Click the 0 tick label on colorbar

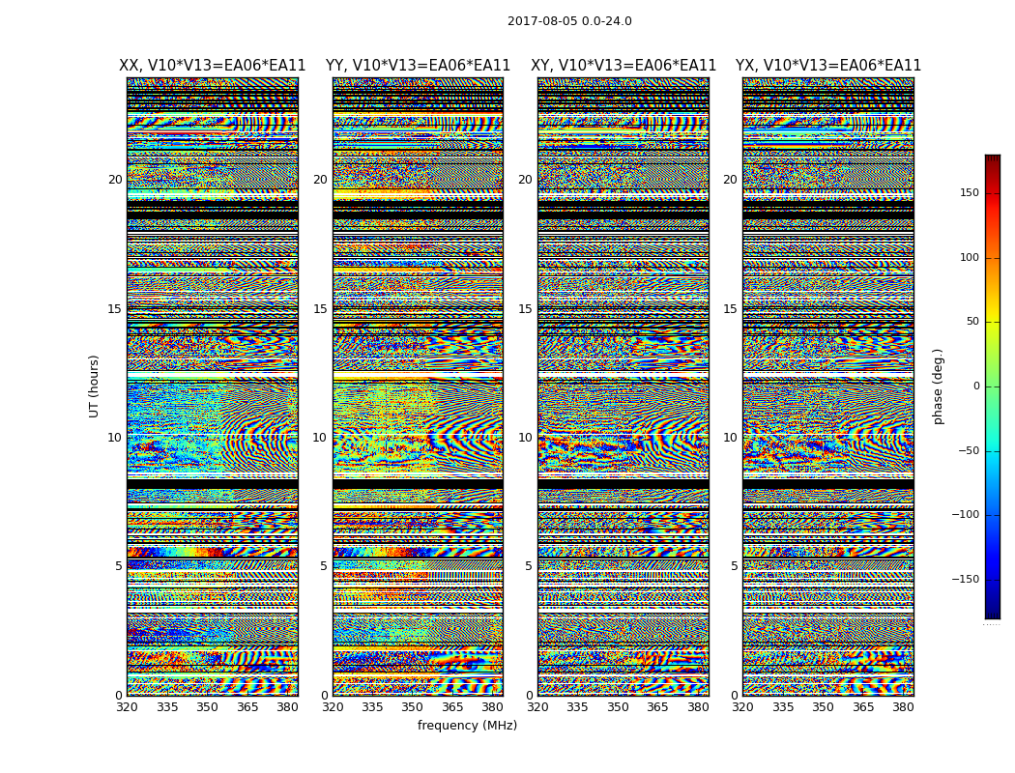tap(976, 386)
